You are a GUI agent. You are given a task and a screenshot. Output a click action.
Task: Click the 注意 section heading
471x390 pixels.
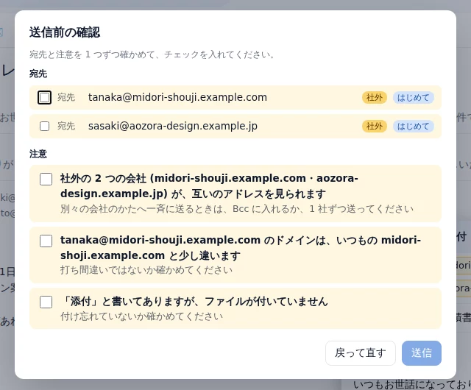tap(38, 154)
